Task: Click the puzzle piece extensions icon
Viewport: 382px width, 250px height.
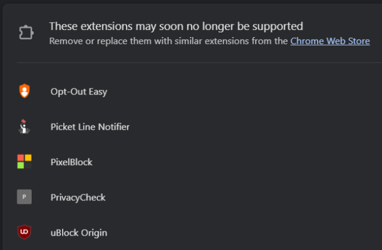Action: point(25,33)
